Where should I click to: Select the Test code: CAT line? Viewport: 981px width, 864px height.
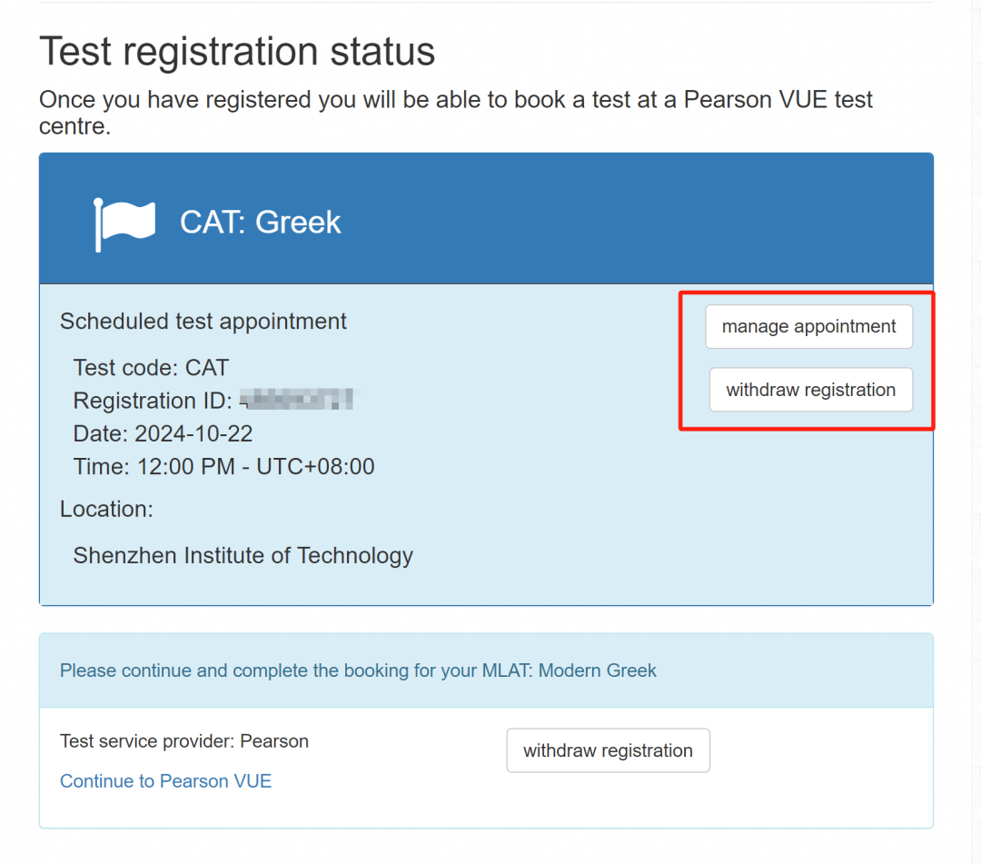(151, 368)
